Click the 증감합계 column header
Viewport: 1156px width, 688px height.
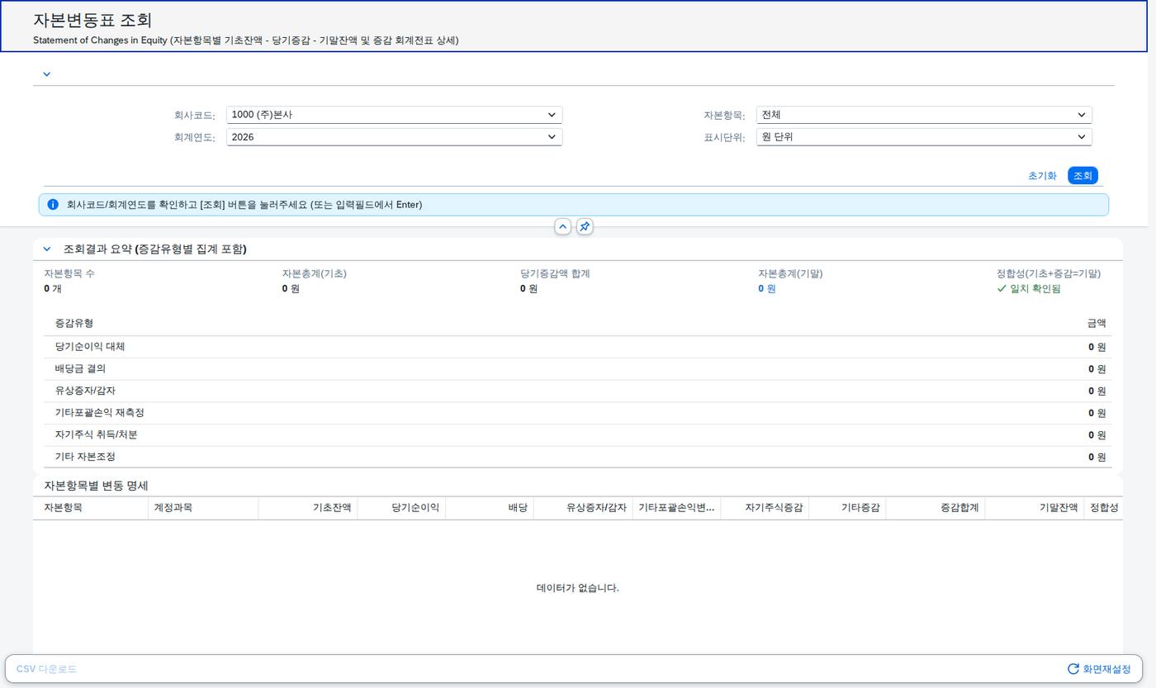click(936, 508)
